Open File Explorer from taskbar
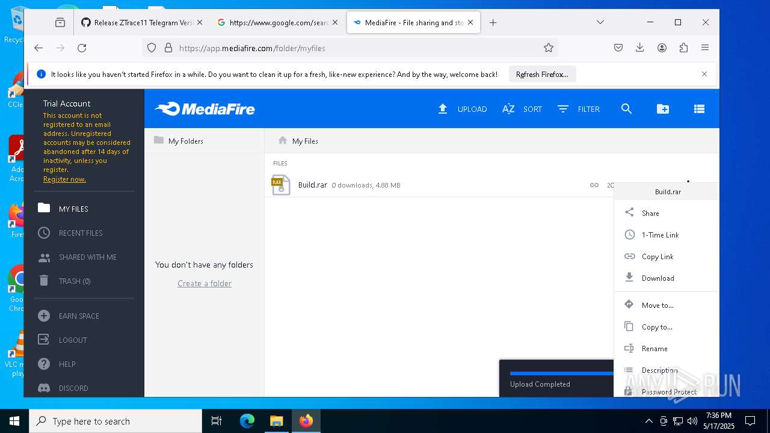Image resolution: width=770 pixels, height=433 pixels. (276, 421)
